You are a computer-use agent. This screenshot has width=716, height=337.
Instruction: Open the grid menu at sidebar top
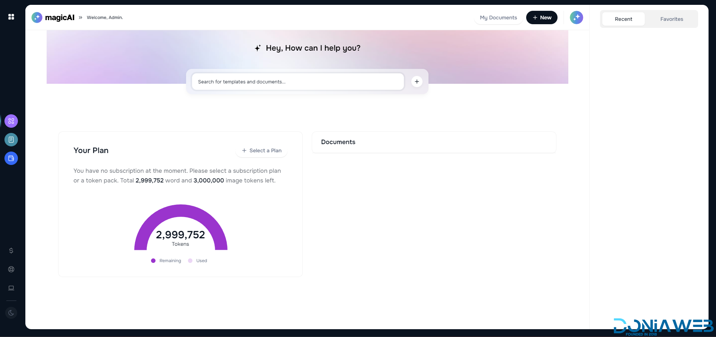point(11,17)
